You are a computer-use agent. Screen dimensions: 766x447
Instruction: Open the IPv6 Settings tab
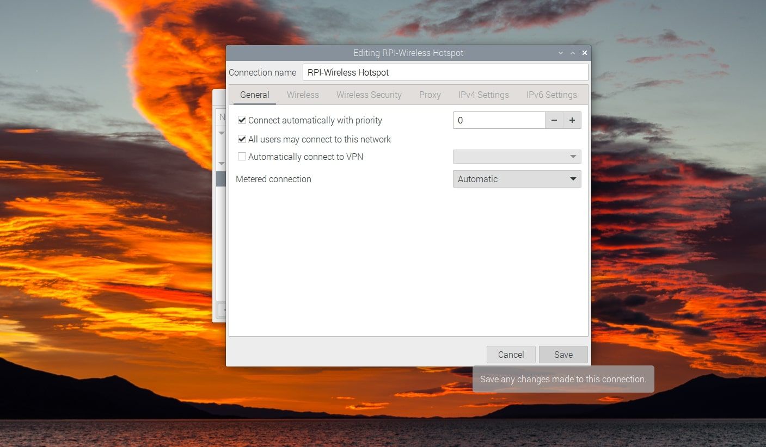(551, 95)
